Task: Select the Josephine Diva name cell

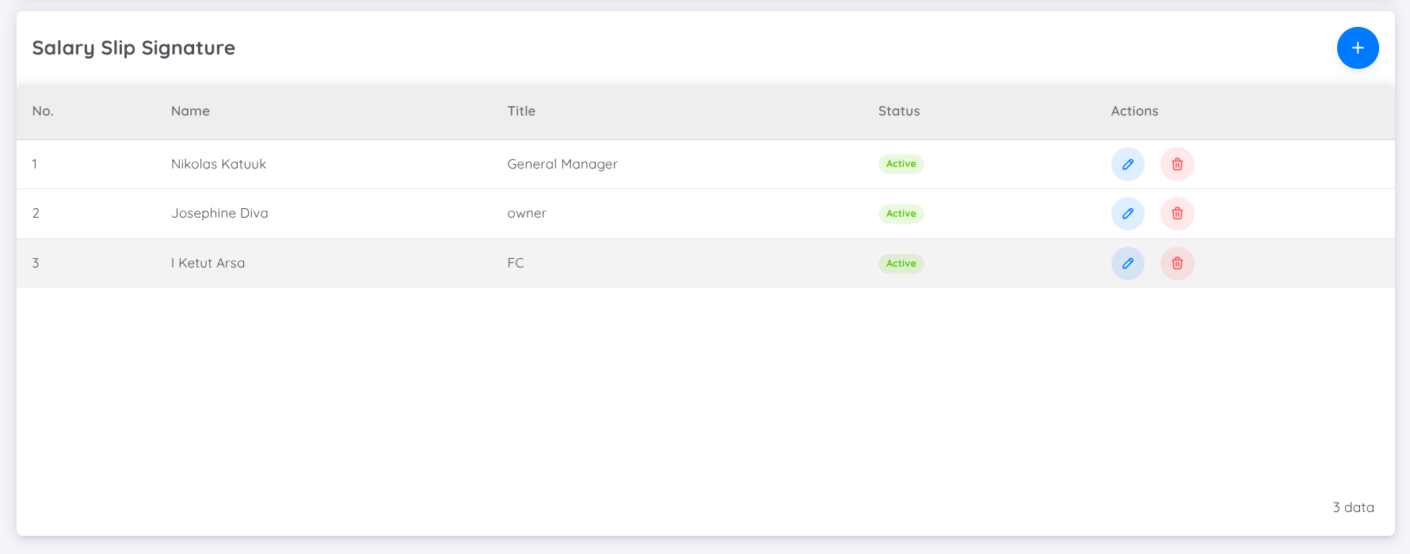Action: coord(219,214)
